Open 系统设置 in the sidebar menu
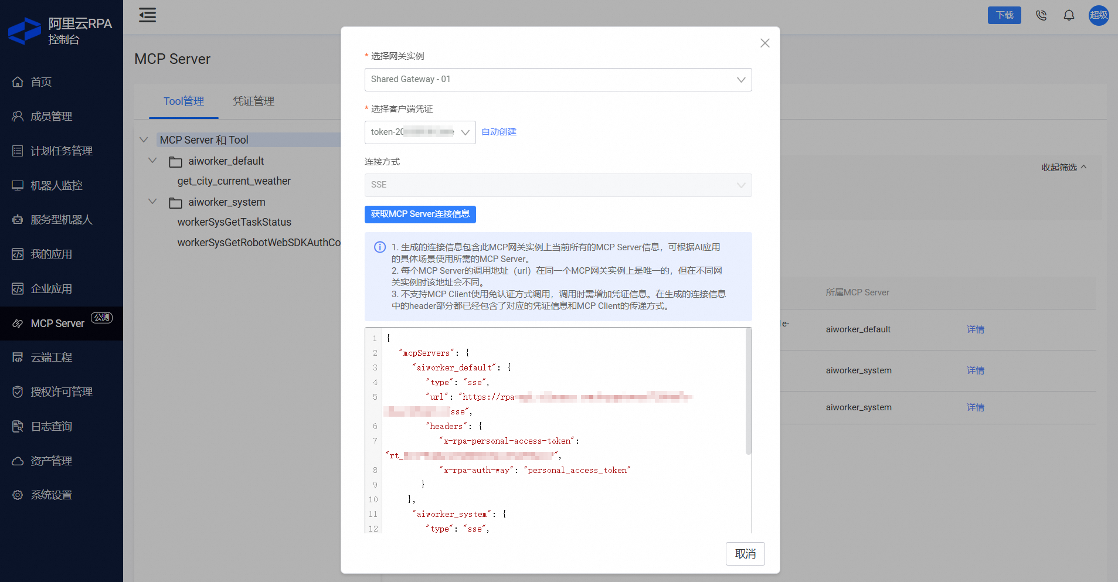 (x=62, y=495)
